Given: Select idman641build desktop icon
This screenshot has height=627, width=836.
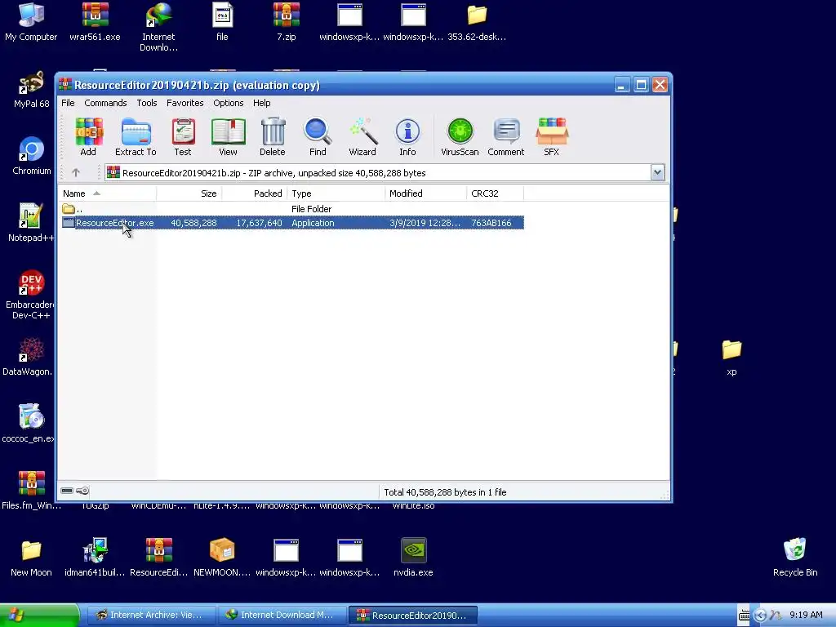Looking at the screenshot, I should 95,558.
